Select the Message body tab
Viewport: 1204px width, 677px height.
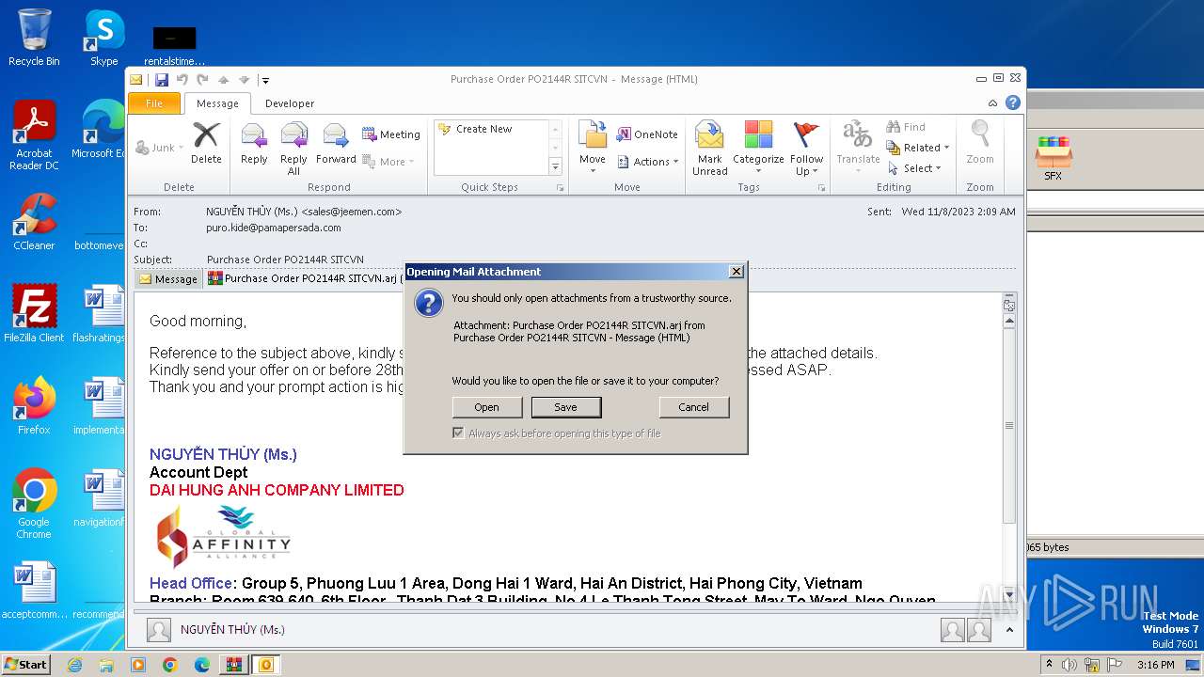coord(168,279)
